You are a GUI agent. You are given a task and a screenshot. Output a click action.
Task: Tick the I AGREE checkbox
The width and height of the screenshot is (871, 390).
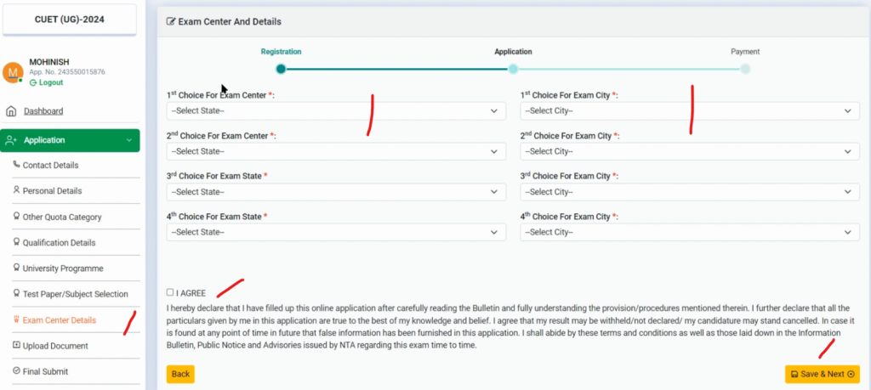point(170,292)
